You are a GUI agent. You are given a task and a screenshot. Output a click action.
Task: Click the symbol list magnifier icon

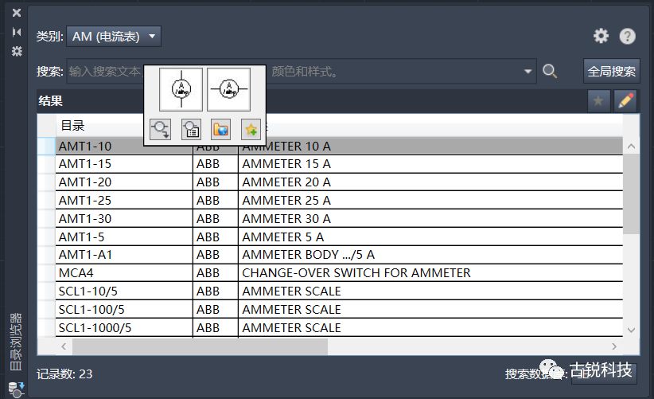point(191,129)
